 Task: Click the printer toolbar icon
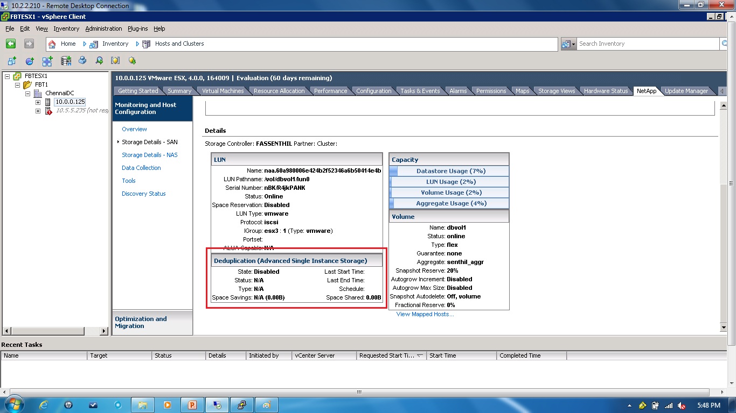coord(81,60)
